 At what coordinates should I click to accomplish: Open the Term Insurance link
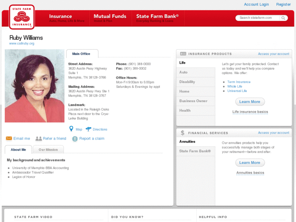point(239,82)
